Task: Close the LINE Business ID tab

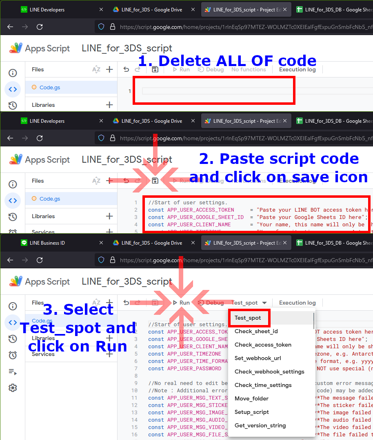Action: (x=101, y=243)
